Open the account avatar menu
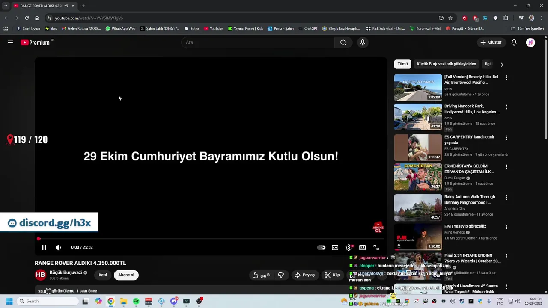Image resolution: width=548 pixels, height=308 pixels. (x=530, y=42)
